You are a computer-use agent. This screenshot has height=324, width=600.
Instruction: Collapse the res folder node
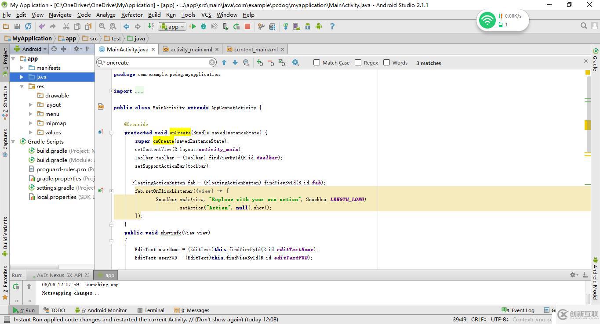pyautogui.click(x=22, y=86)
